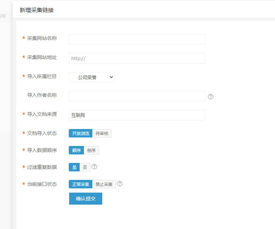The width and height of the screenshot is (275, 229).
Task: Click the 导入所属栏目 label
Action: point(42,76)
